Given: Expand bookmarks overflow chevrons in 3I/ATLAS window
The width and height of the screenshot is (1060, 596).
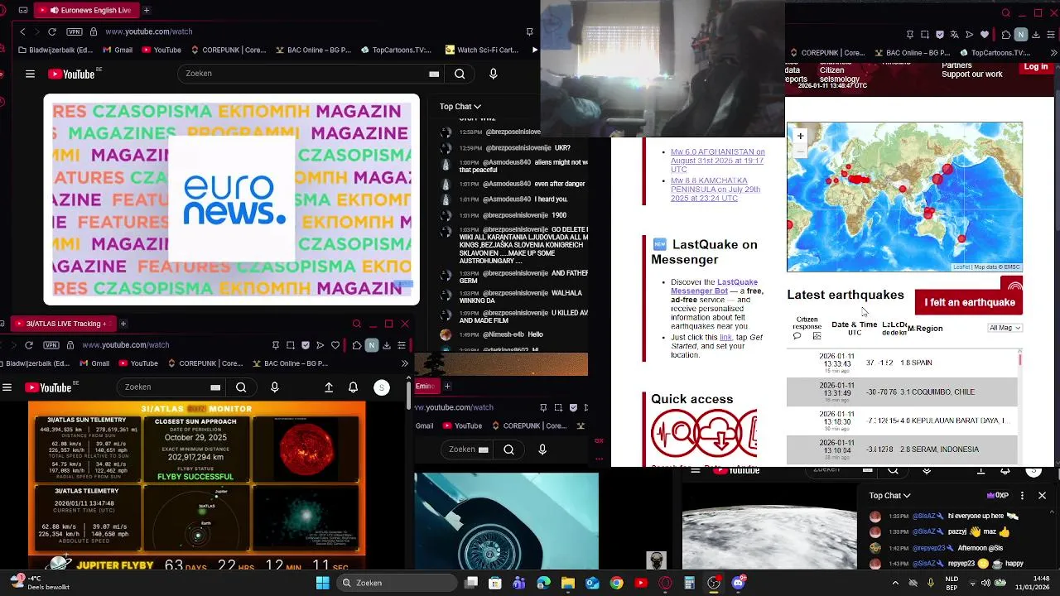Looking at the screenshot, I should pyautogui.click(x=404, y=363).
